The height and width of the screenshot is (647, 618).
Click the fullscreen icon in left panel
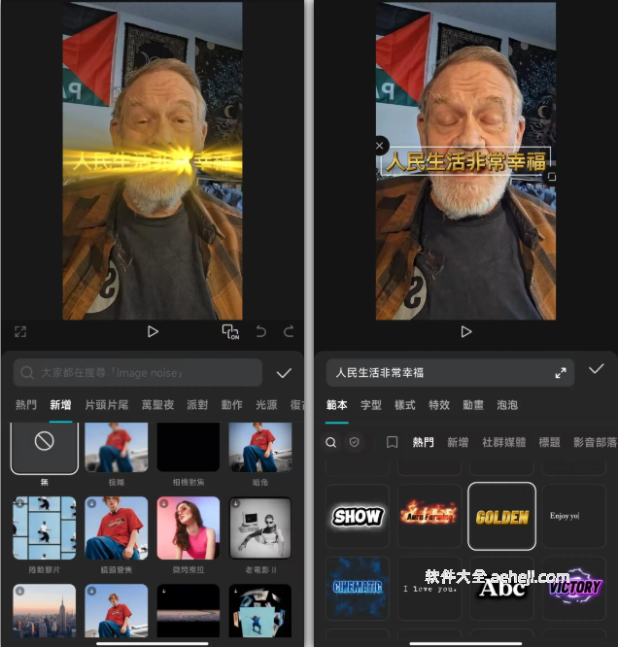[20, 332]
